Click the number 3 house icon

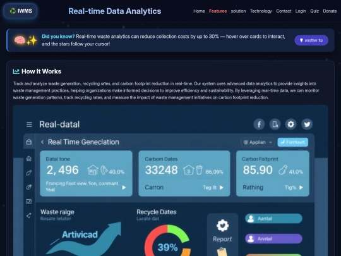tap(188, 170)
